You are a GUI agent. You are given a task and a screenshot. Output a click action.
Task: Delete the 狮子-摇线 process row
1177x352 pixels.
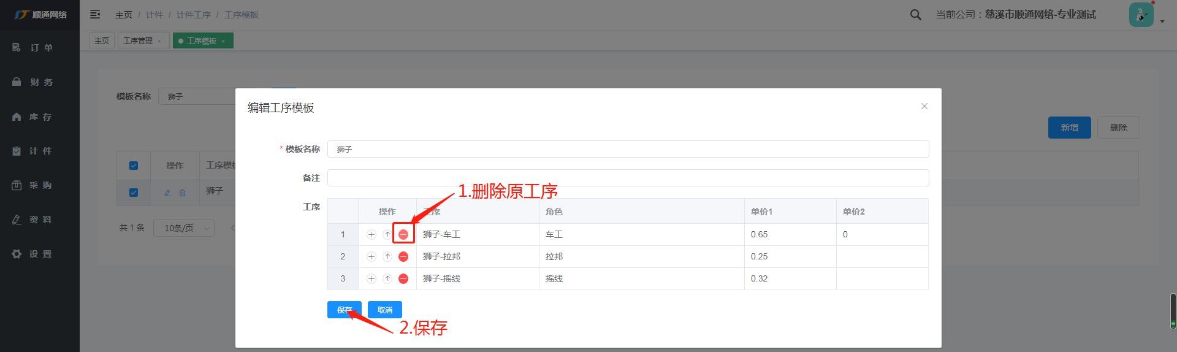click(403, 278)
